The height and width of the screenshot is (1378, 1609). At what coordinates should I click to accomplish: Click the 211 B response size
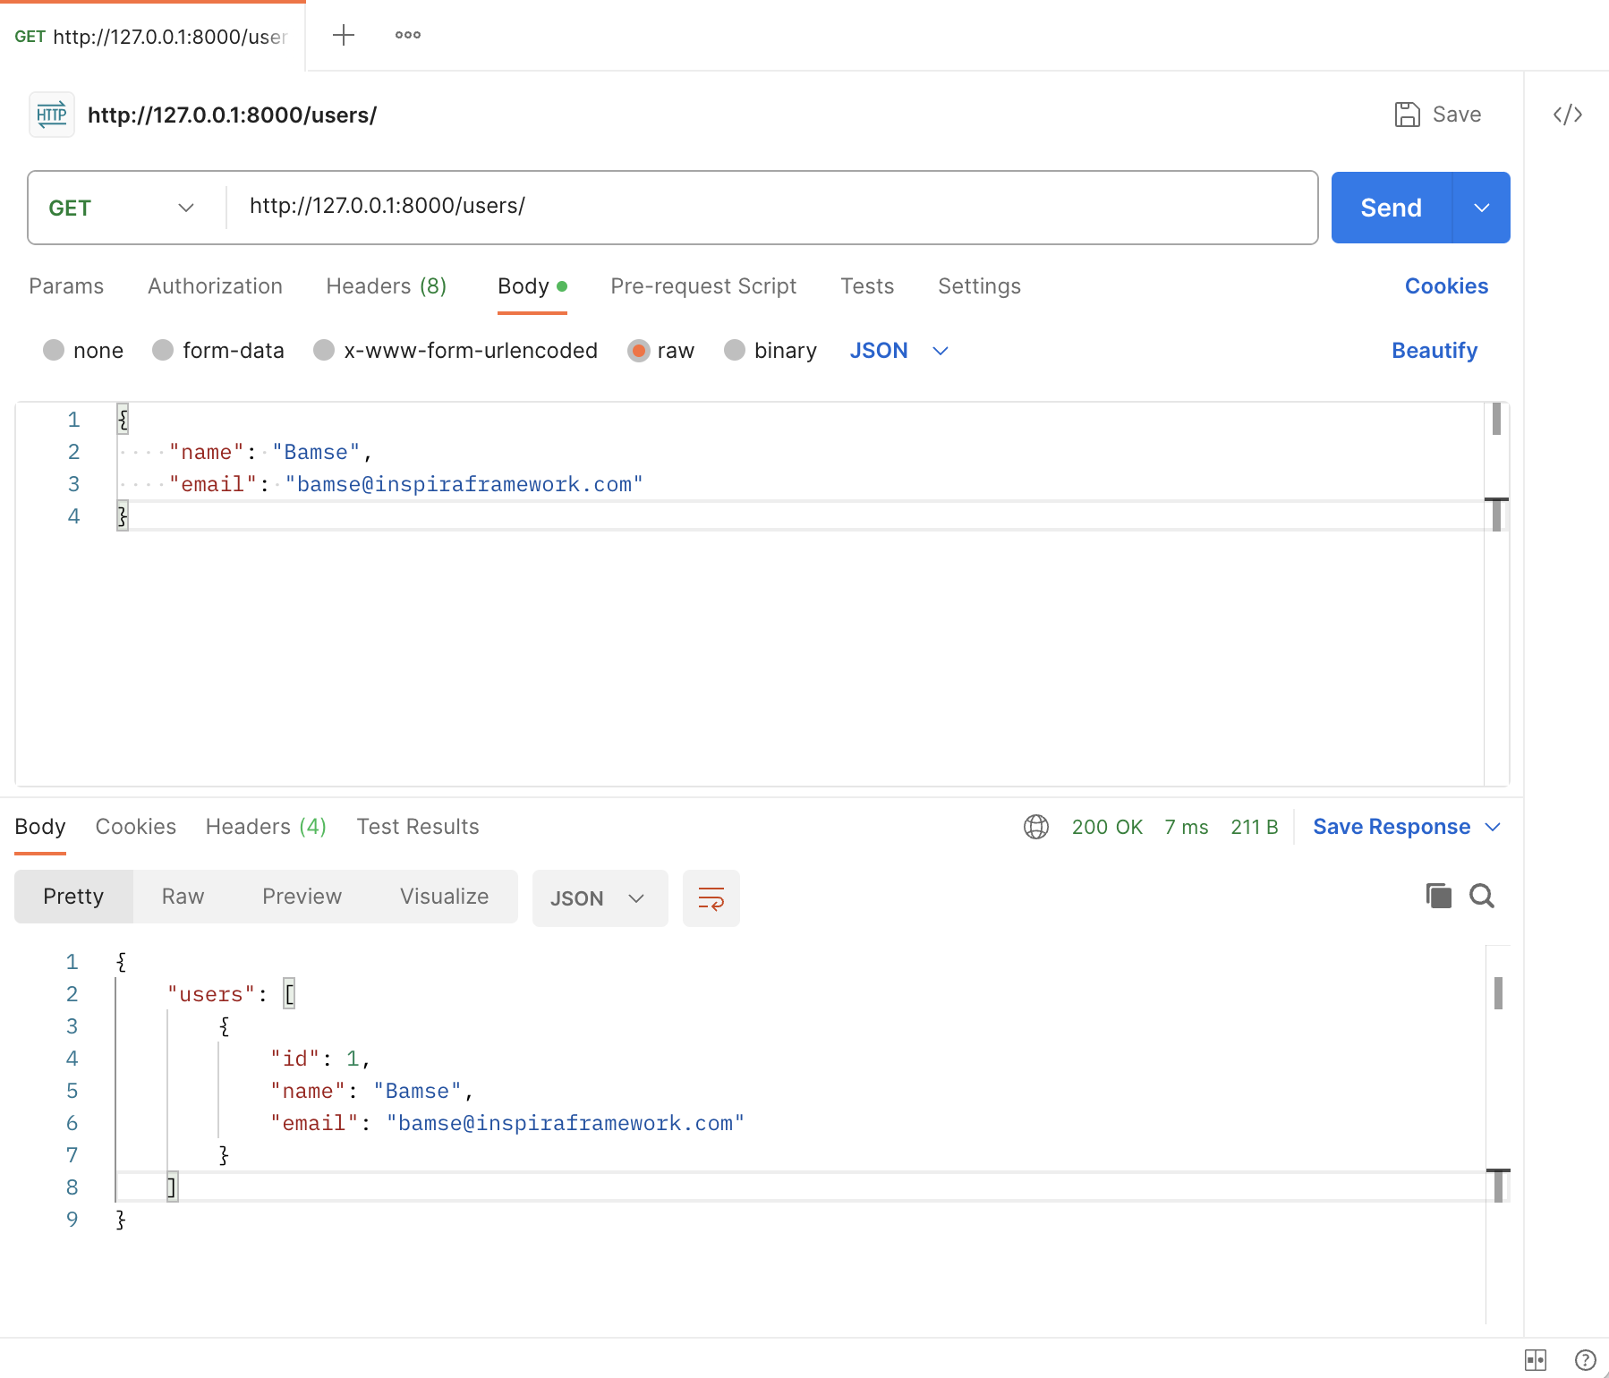tap(1255, 827)
